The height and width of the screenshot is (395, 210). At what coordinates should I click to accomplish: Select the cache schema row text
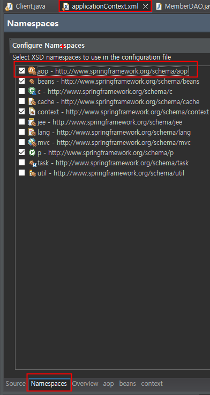point(118,102)
